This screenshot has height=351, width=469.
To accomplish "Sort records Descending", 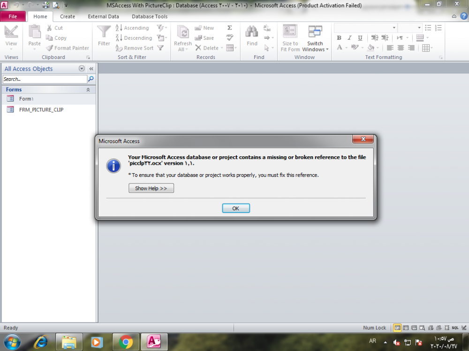I will pyautogui.click(x=134, y=38).
